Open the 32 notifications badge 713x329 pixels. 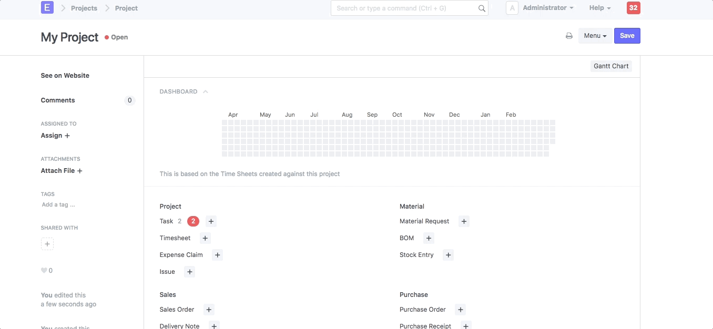pyautogui.click(x=633, y=8)
